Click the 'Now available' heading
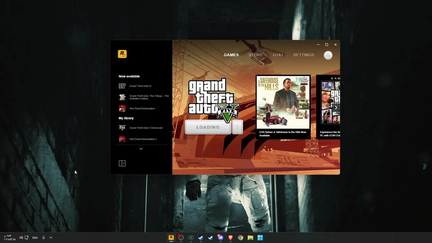432x243 pixels. (x=129, y=76)
